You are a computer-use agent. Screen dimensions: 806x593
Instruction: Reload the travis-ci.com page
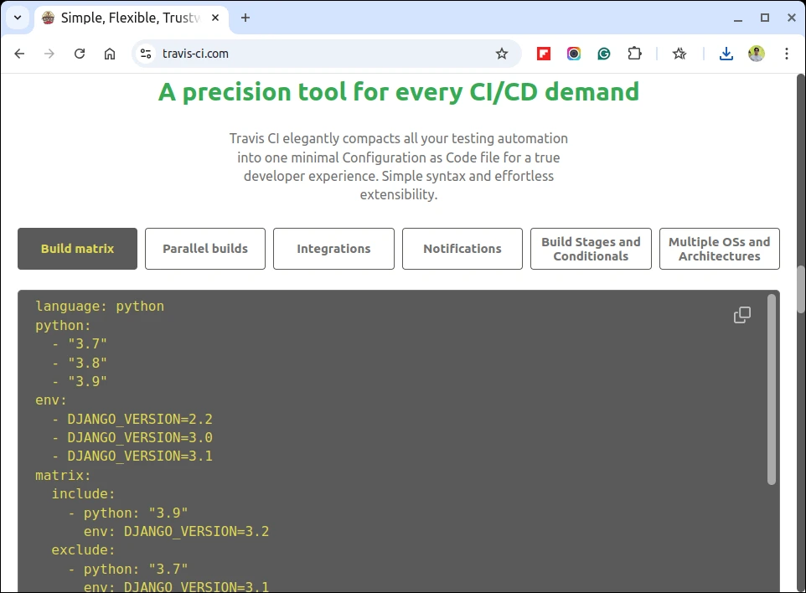click(x=80, y=54)
